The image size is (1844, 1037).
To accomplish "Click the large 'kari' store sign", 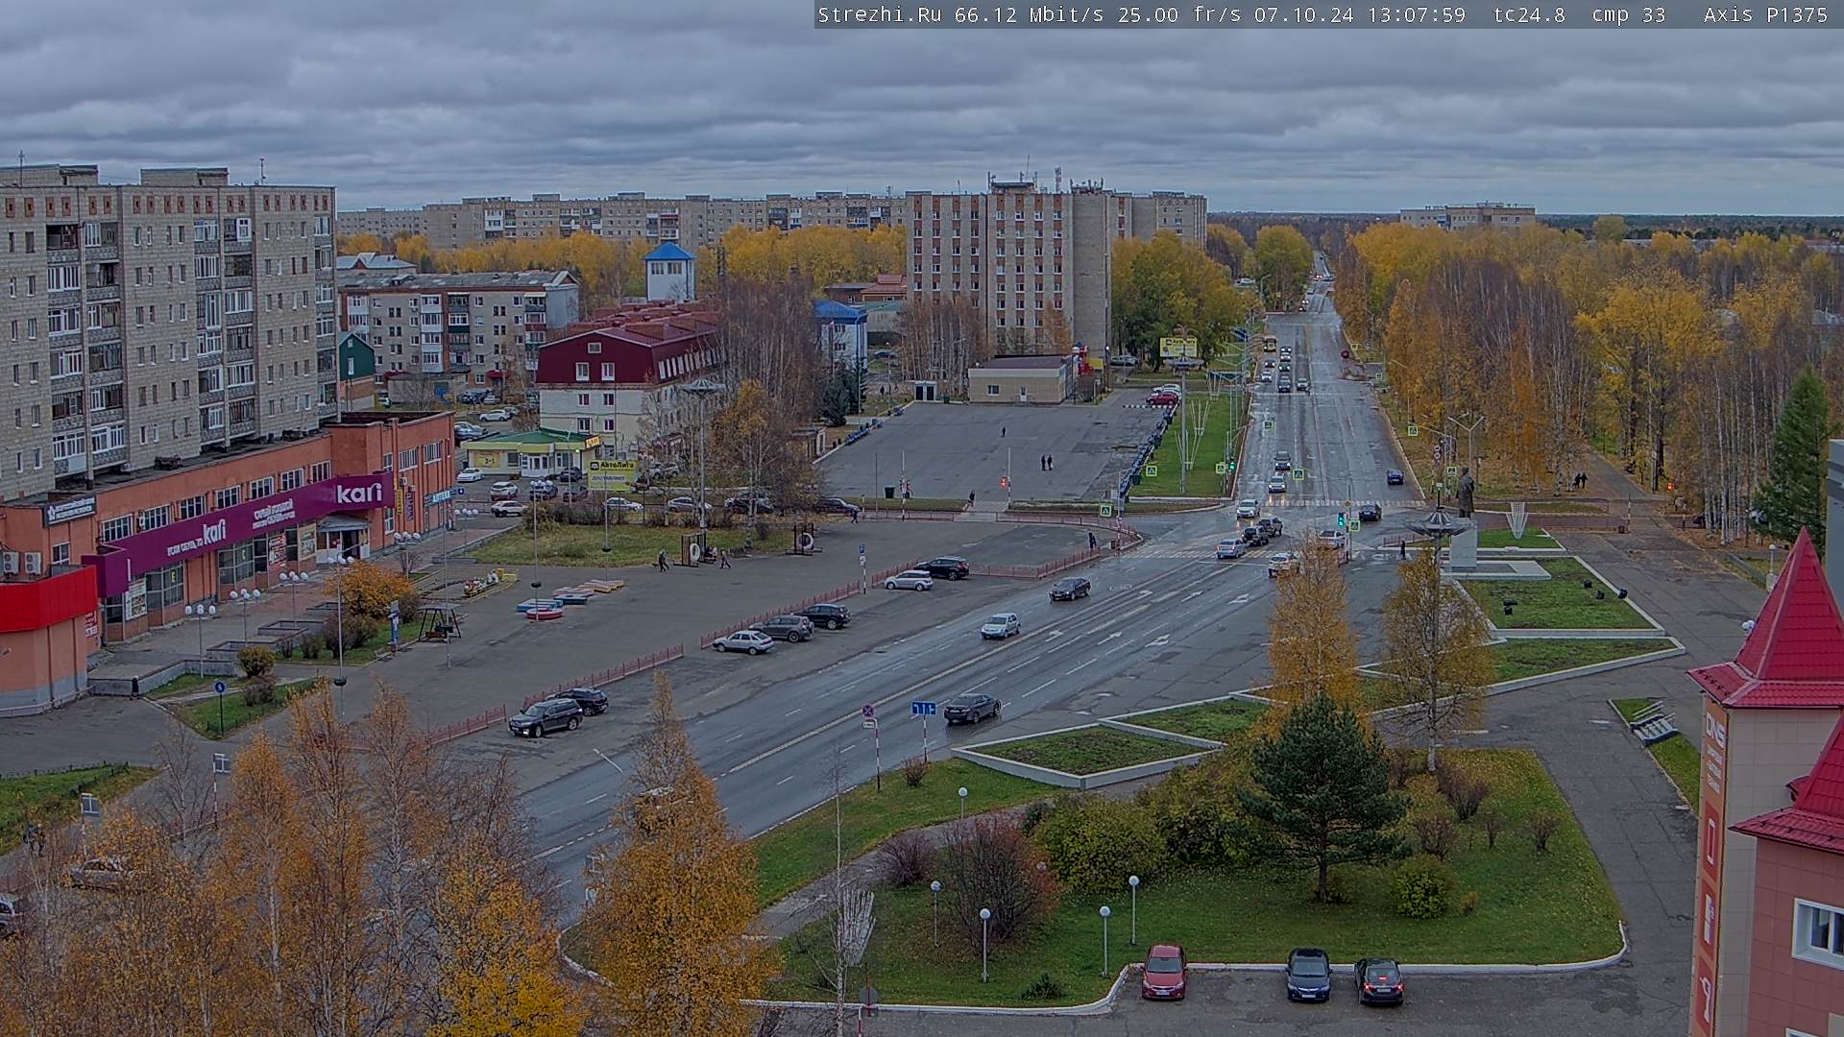I will click(x=360, y=493).
